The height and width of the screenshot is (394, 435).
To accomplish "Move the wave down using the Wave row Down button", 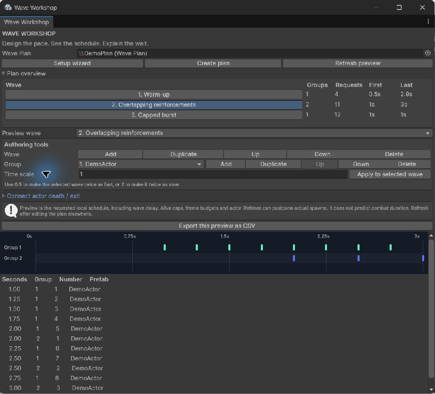I will click(x=323, y=154).
